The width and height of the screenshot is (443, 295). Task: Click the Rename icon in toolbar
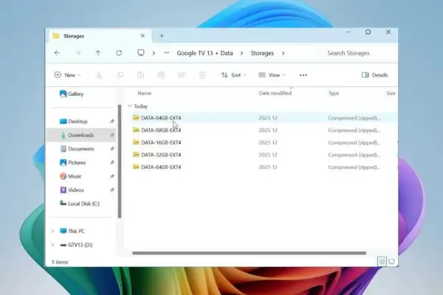(x=161, y=75)
